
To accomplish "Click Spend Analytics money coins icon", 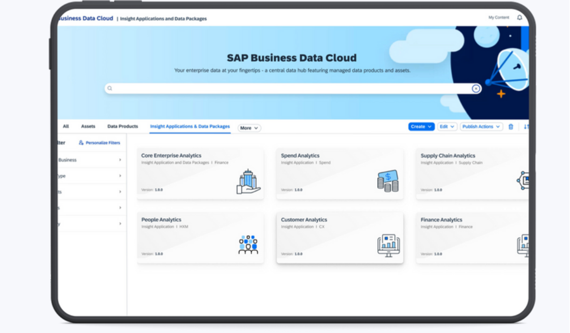I will point(387,181).
